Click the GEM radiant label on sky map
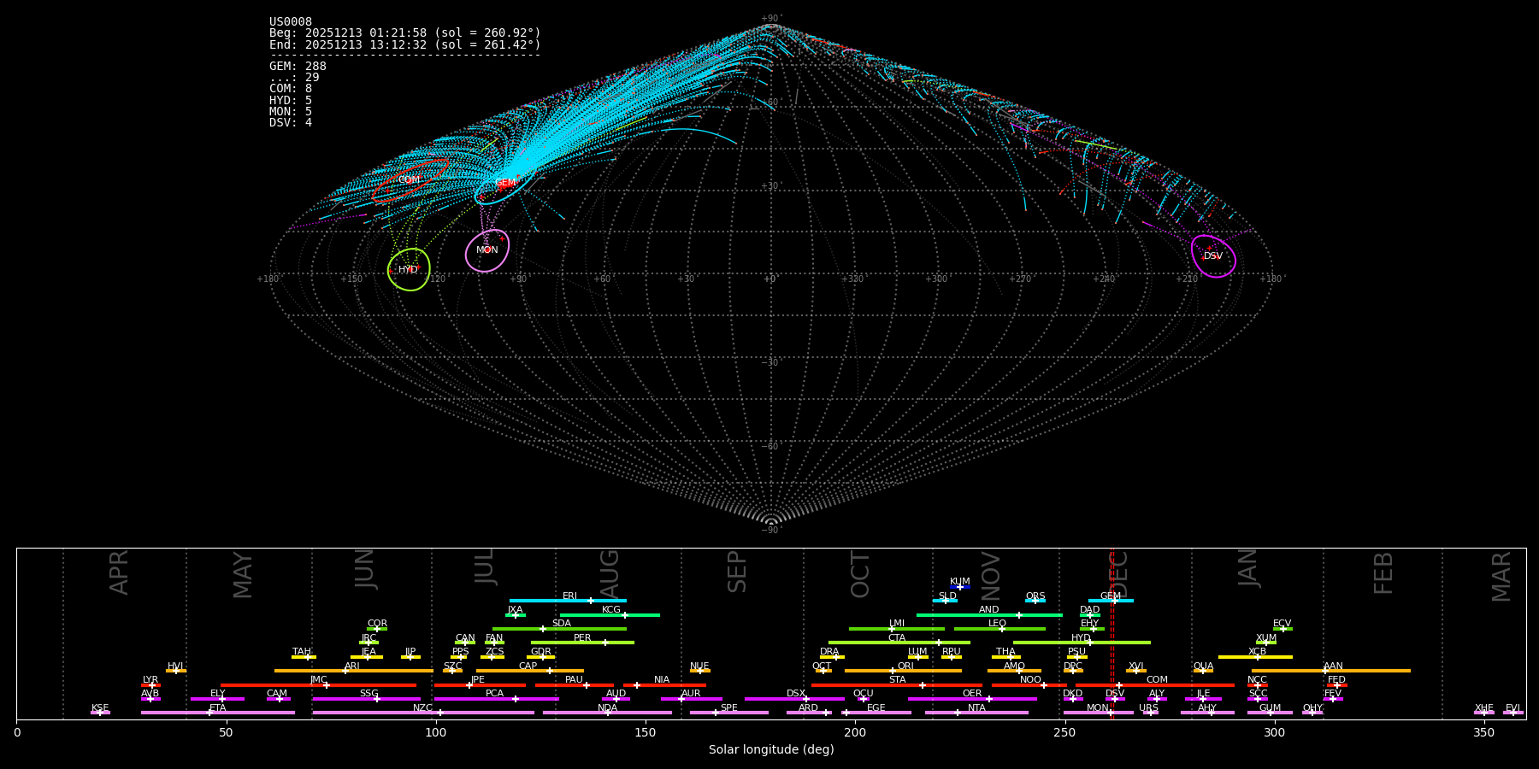The image size is (1539, 769). 505,183
